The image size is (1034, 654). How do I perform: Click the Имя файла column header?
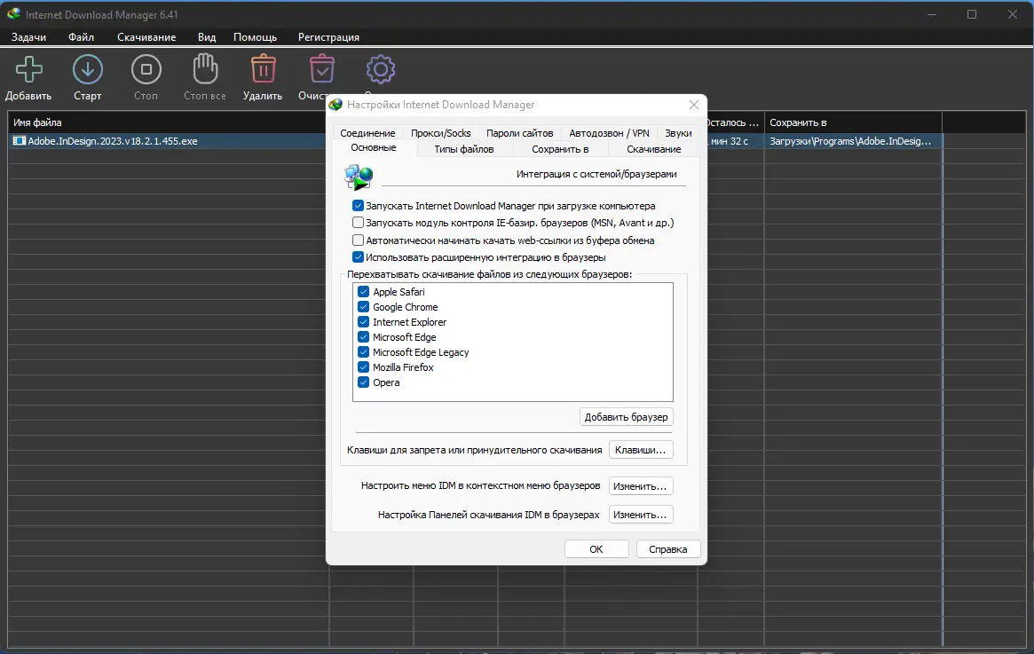168,122
